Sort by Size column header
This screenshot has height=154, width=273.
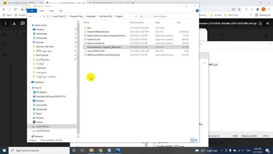point(179,23)
